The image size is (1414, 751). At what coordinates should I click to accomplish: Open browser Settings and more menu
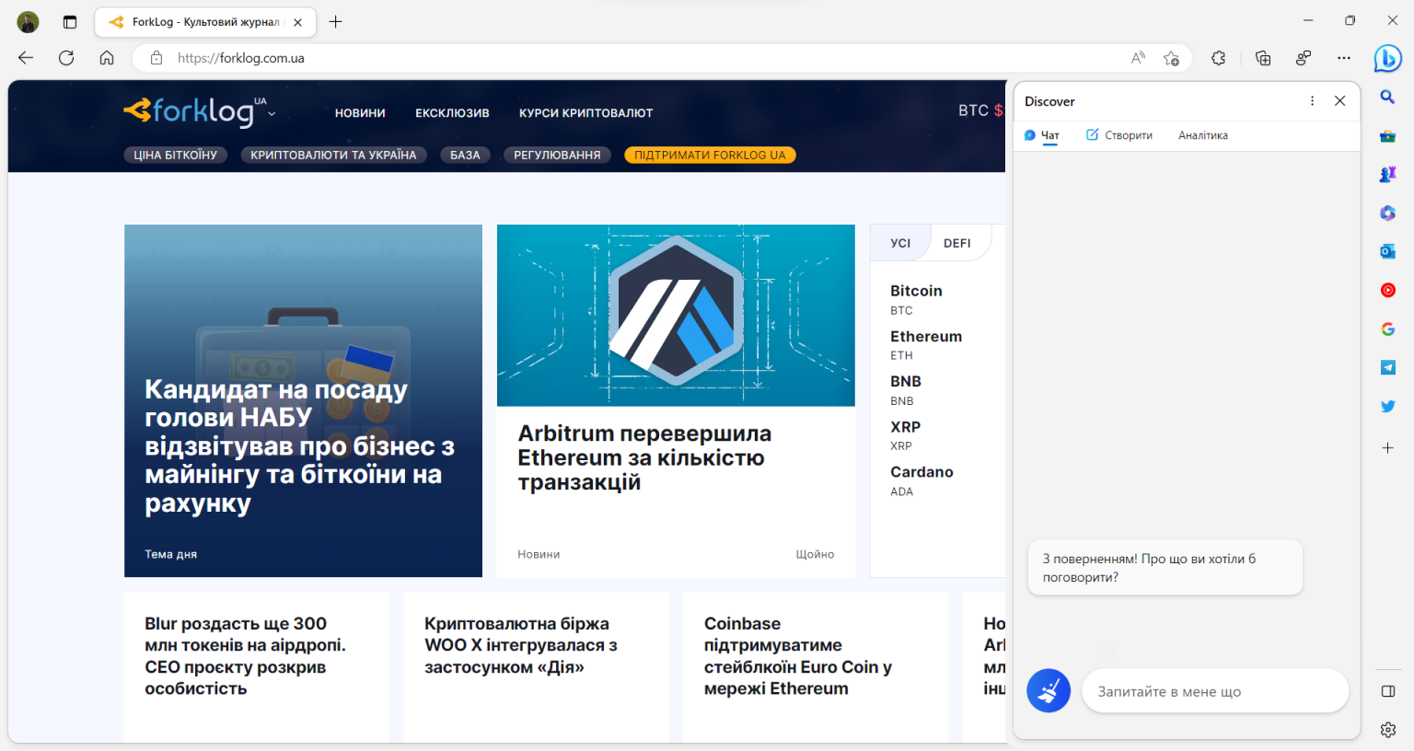(1344, 58)
